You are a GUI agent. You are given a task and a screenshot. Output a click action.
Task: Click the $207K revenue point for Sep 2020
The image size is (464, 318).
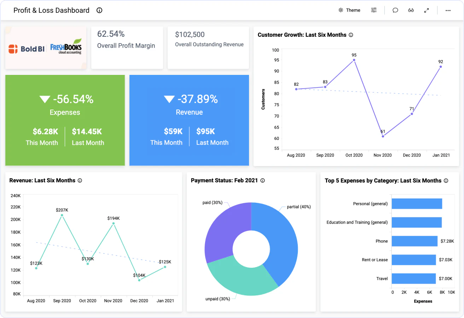pyautogui.click(x=62, y=215)
